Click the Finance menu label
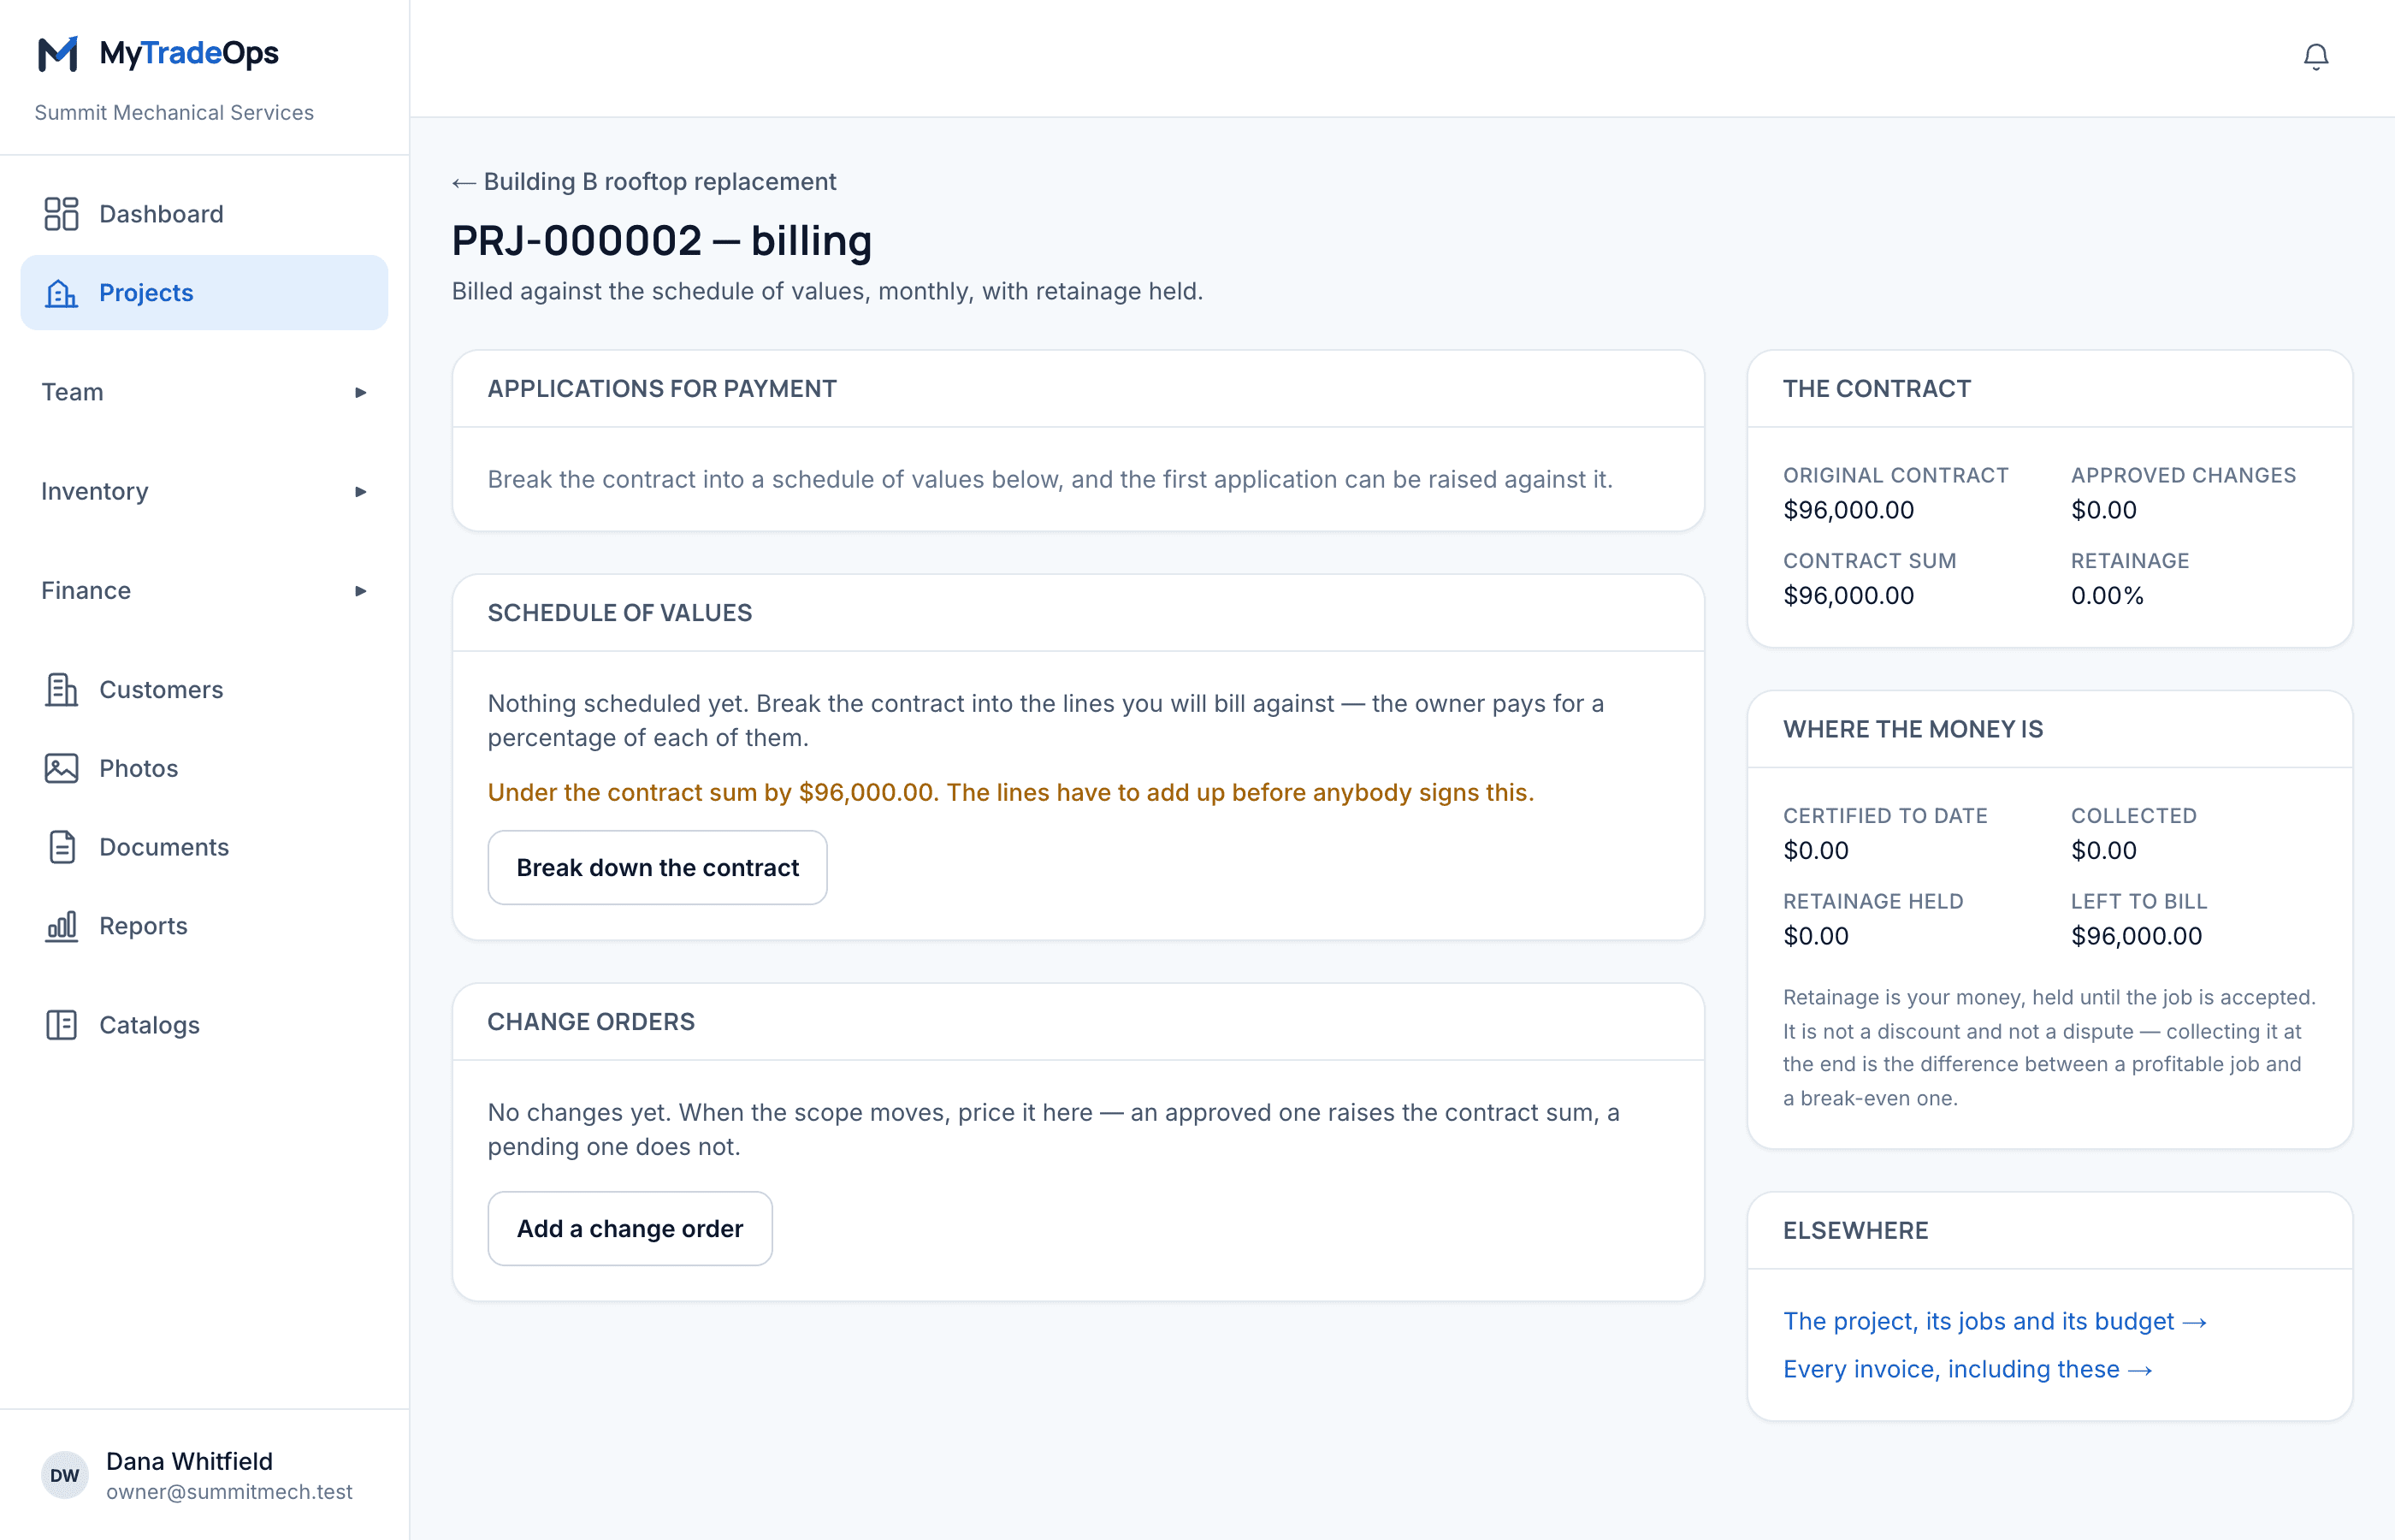The height and width of the screenshot is (1540, 2395). (x=86, y=591)
